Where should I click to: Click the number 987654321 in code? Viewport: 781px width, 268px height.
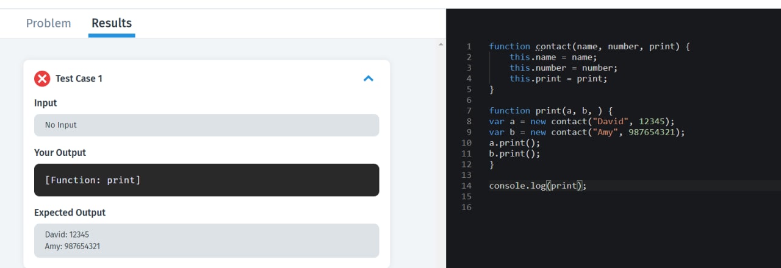(652, 132)
